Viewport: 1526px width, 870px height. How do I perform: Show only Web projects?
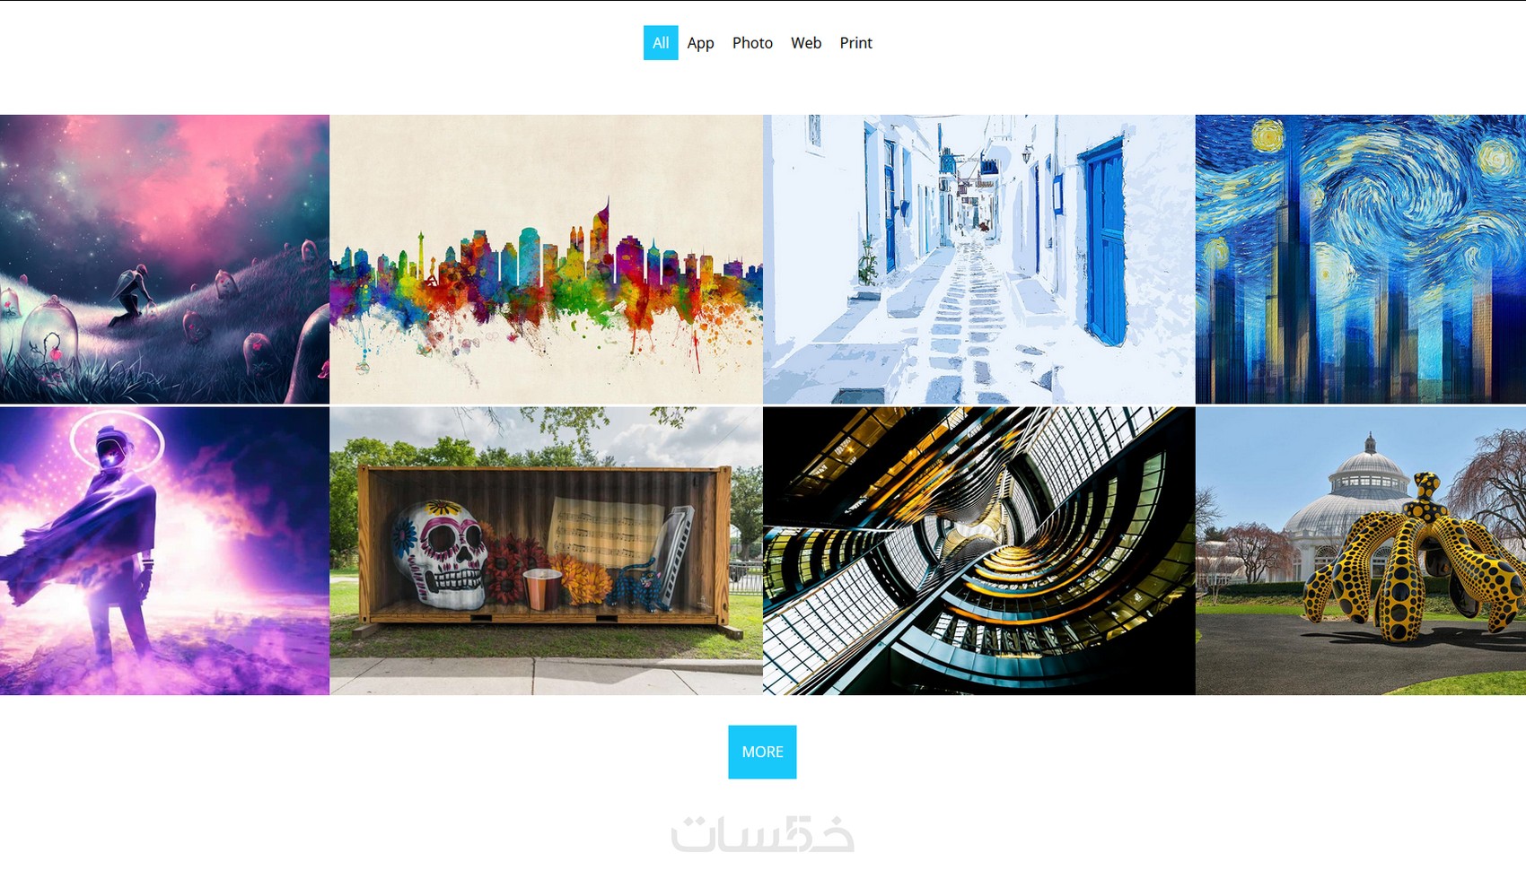806,43
